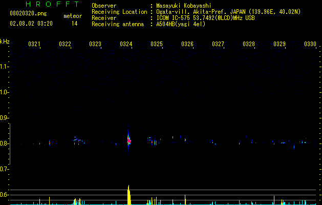The width and height of the screenshot is (322, 205).
Task: Click the 0.6 kHz axis label
Action: [4, 195]
